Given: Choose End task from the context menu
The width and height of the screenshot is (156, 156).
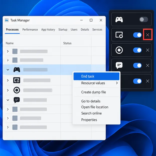Looking at the screenshot, I should [96, 76].
